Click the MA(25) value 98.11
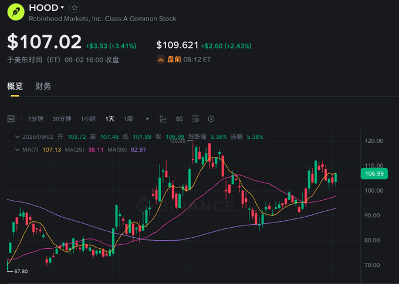 pyautogui.click(x=96, y=150)
